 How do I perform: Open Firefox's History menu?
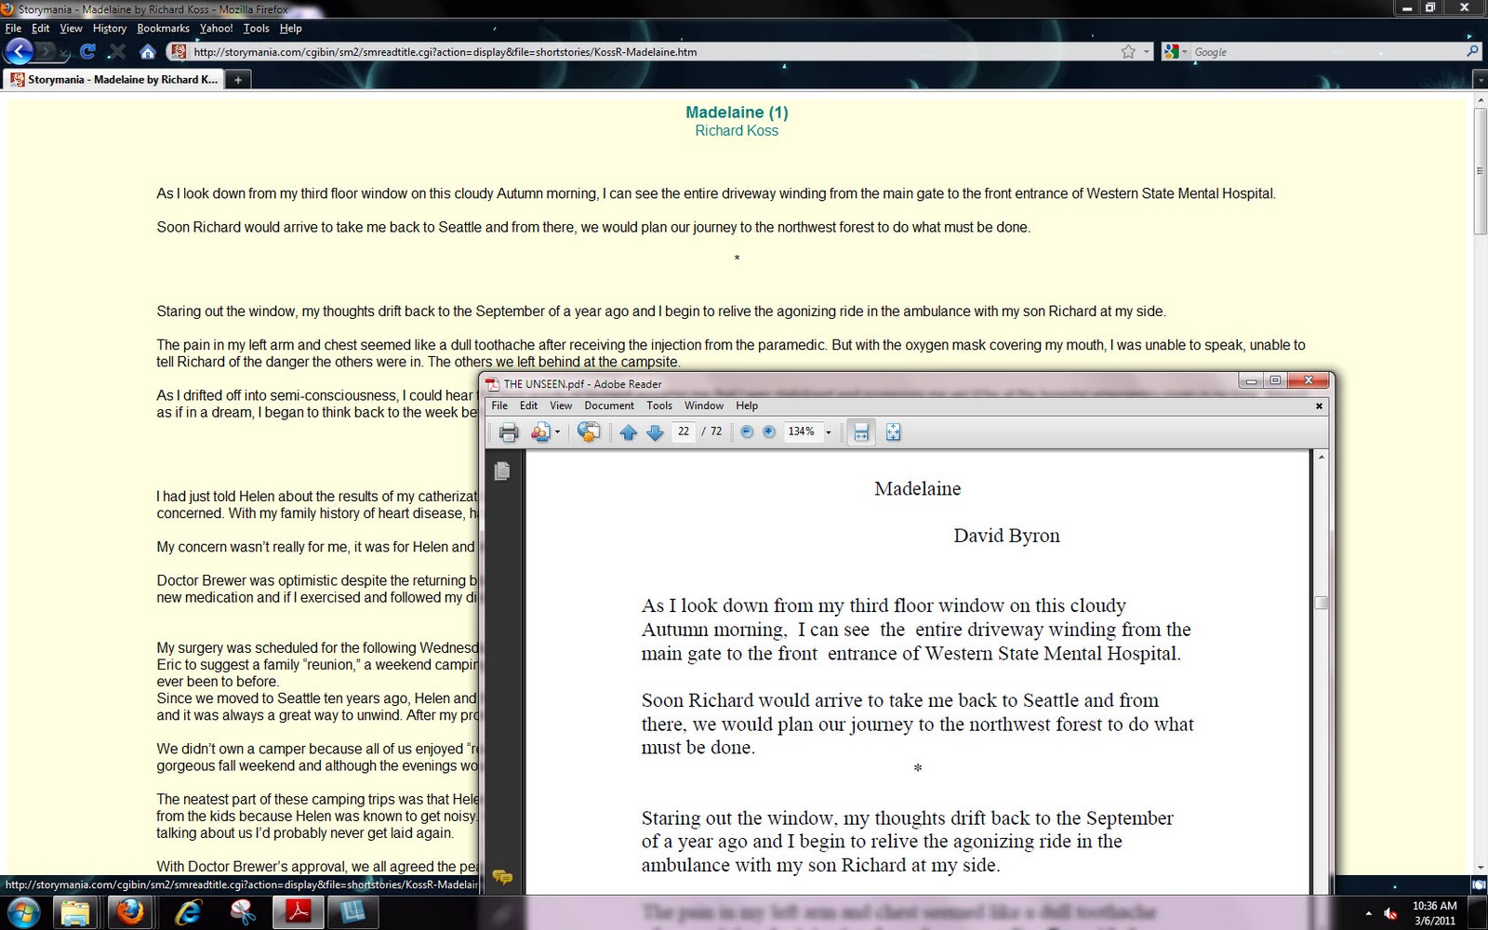[110, 28]
